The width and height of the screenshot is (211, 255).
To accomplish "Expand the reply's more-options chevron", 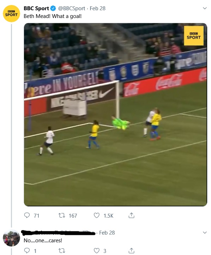I will coord(205,232).
